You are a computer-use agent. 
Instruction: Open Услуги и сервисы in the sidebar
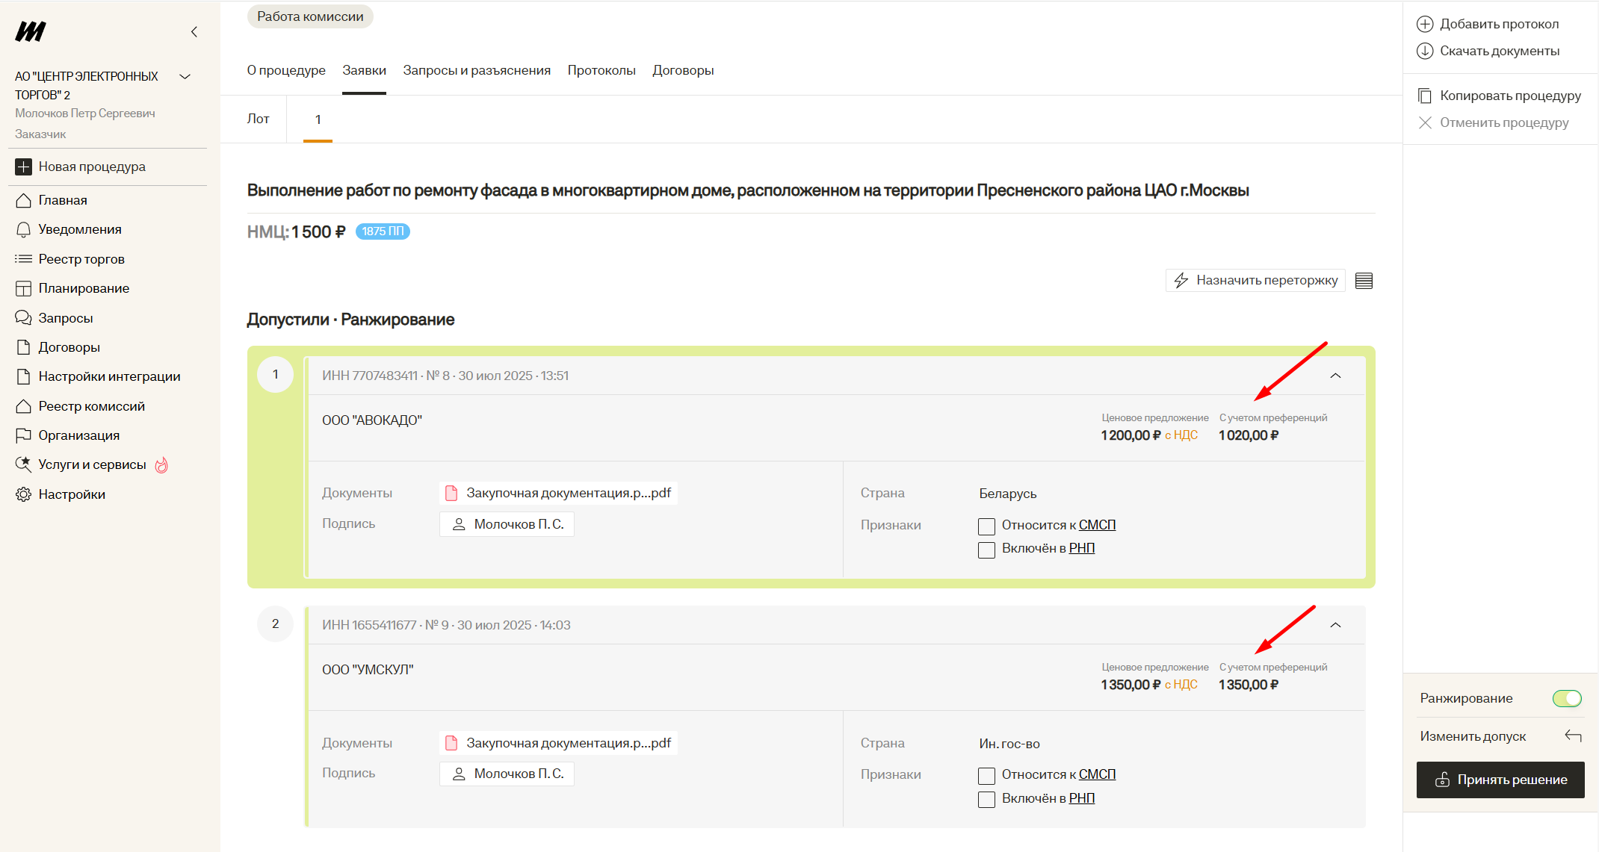(92, 464)
